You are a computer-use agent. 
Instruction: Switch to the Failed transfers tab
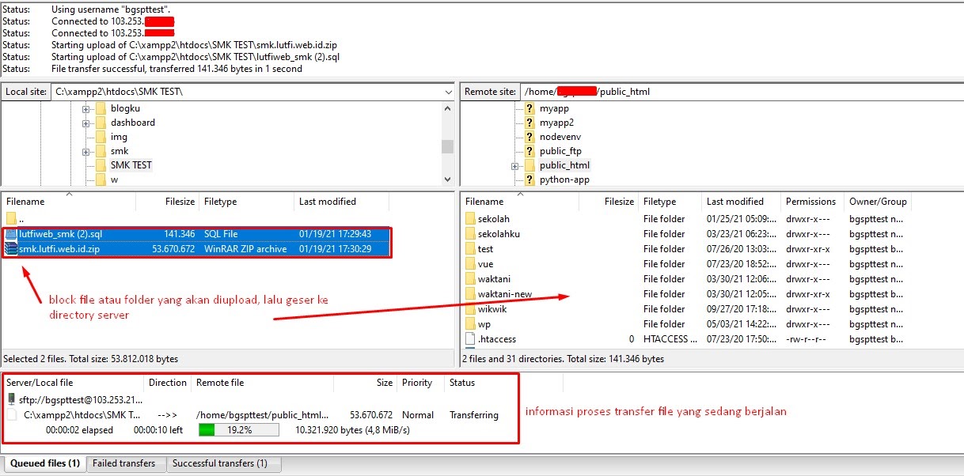tap(124, 463)
